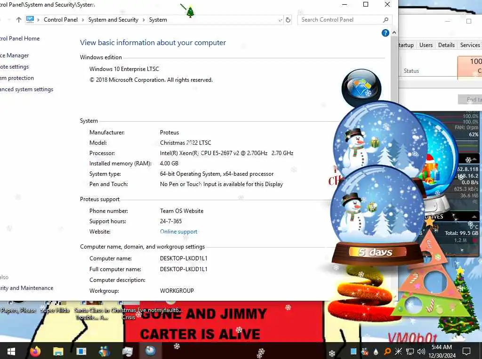Open the colorful people icon app on taskbar
This screenshot has height=359, width=482.
[104, 351]
